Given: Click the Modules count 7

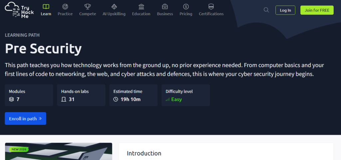Looking at the screenshot, I should click(18, 100).
